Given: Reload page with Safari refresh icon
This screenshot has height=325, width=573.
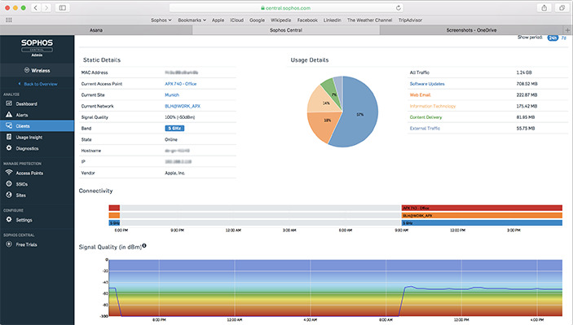Looking at the screenshot, I should tap(399, 7).
